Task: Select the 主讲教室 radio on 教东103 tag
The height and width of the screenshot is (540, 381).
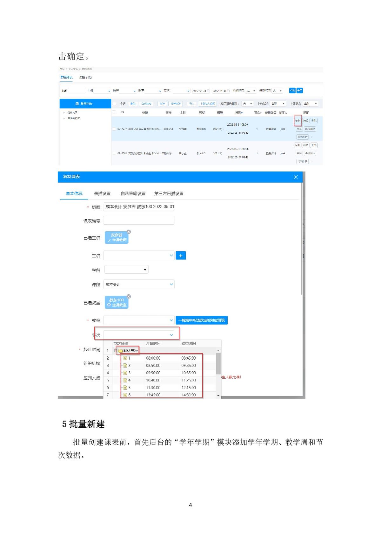Action: click(109, 305)
